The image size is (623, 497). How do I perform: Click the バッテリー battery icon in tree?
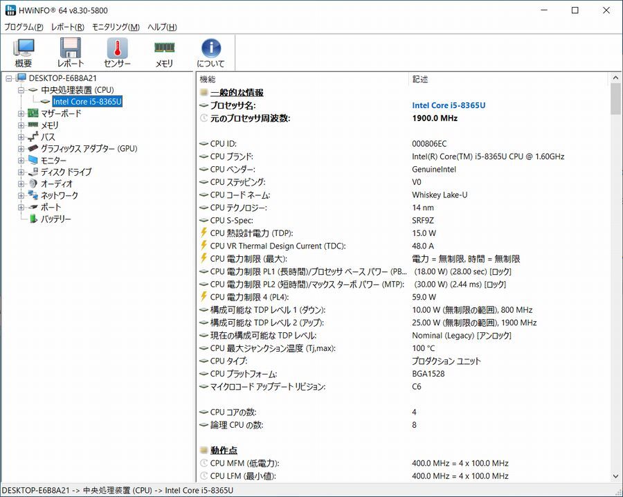(x=33, y=219)
